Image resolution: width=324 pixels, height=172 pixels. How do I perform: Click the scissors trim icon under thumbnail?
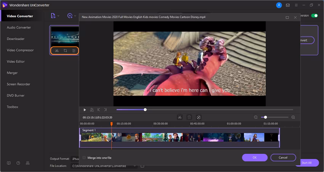click(57, 51)
